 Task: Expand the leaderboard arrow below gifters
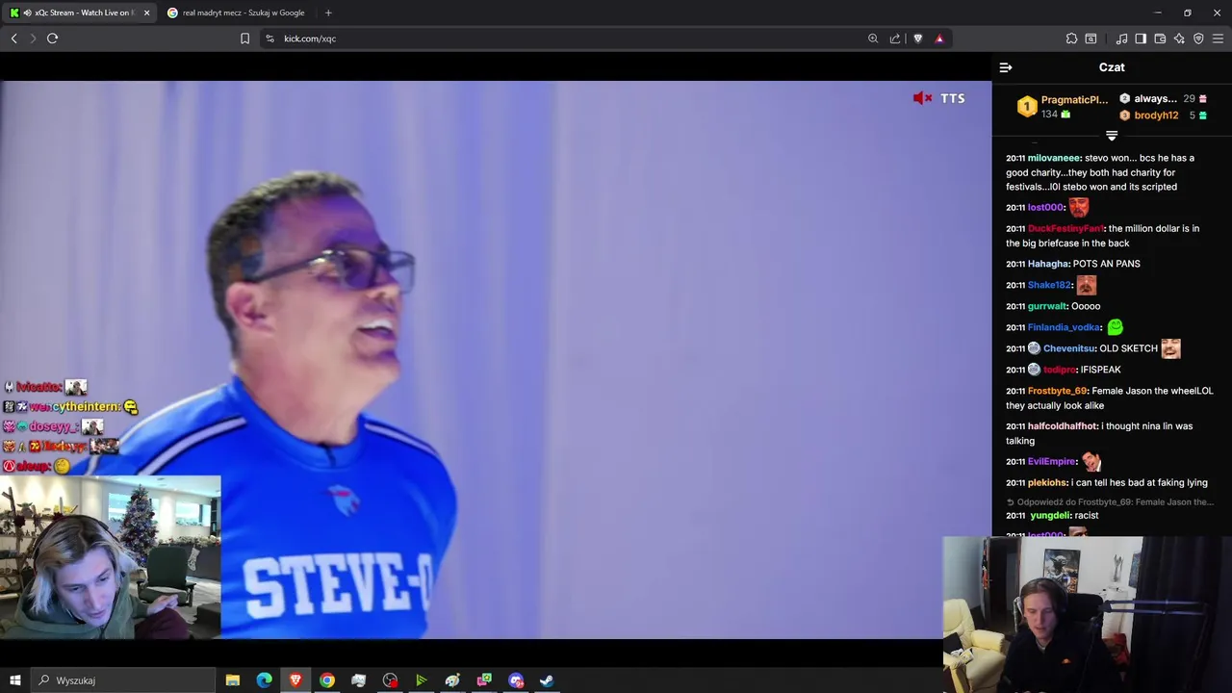[1112, 136]
